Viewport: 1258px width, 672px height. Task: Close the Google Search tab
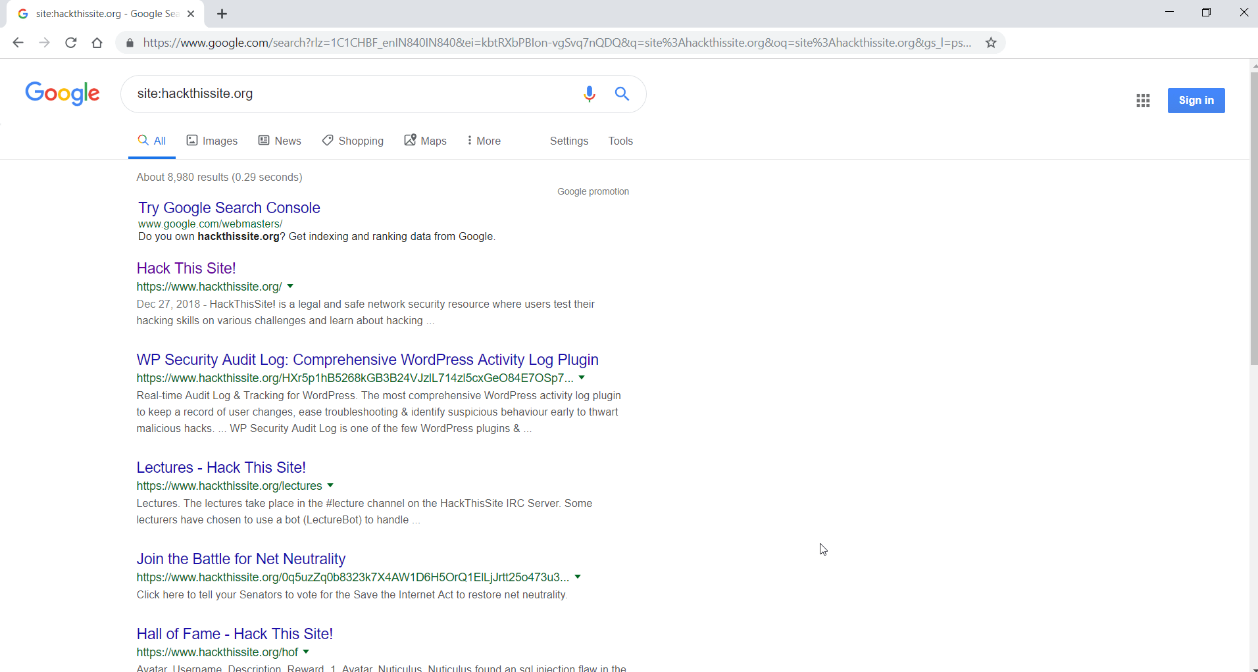click(x=191, y=14)
